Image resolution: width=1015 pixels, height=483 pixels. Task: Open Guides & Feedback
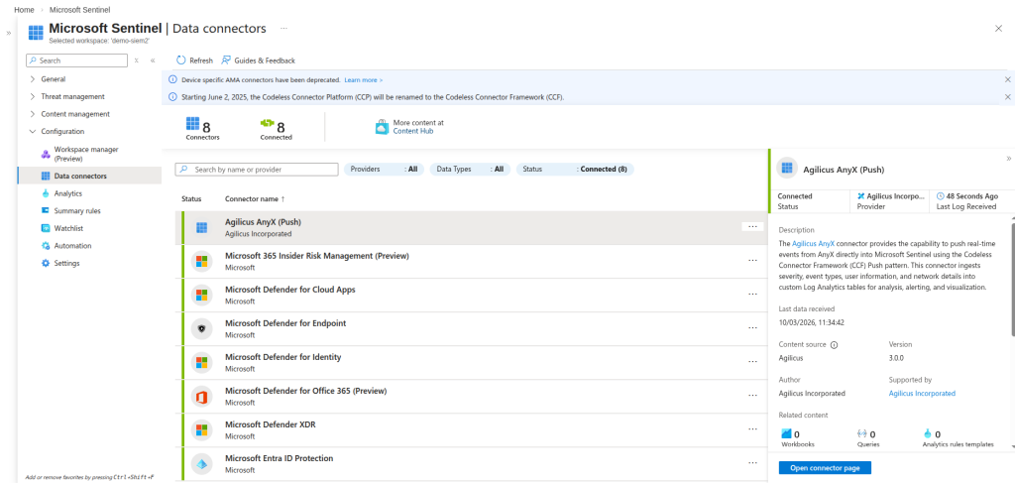pos(259,60)
